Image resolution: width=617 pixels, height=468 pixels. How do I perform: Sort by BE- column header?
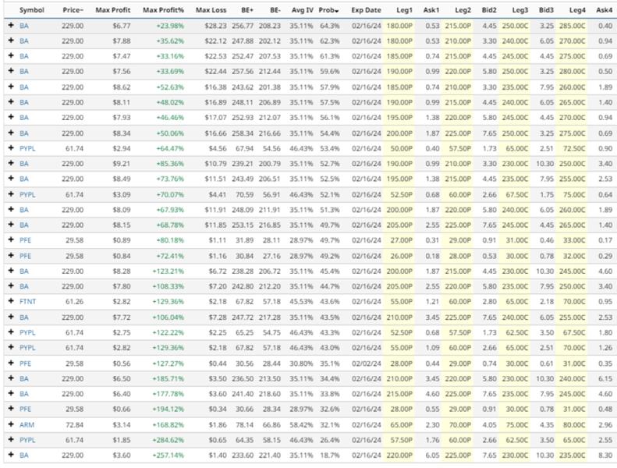(x=275, y=10)
